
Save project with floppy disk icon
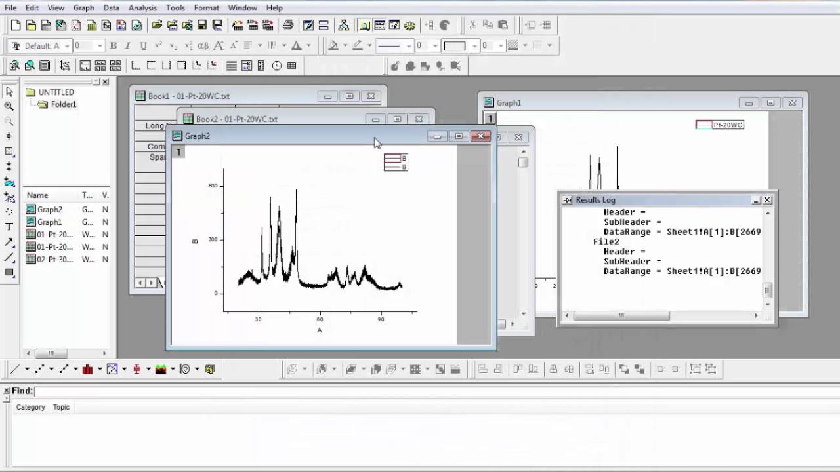click(202, 26)
